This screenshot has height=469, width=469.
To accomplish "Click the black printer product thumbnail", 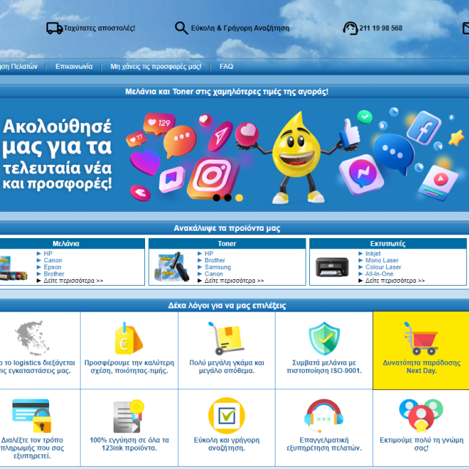I will tap(332, 267).
